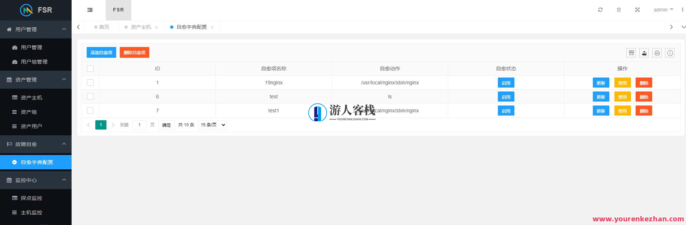Check the row checkbox for ID 6
This screenshot has height=225, width=686.
pyautogui.click(x=90, y=97)
